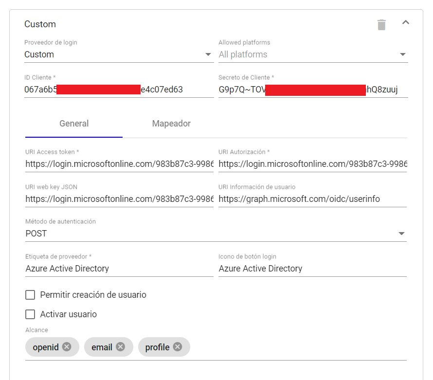Click the Permitir creación de usuario label

click(x=93, y=295)
